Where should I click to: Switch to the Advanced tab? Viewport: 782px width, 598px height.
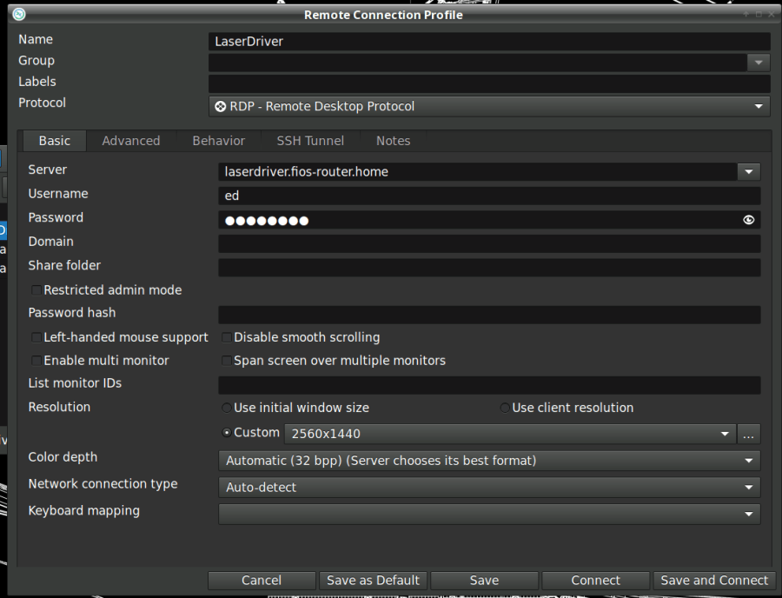click(x=131, y=140)
